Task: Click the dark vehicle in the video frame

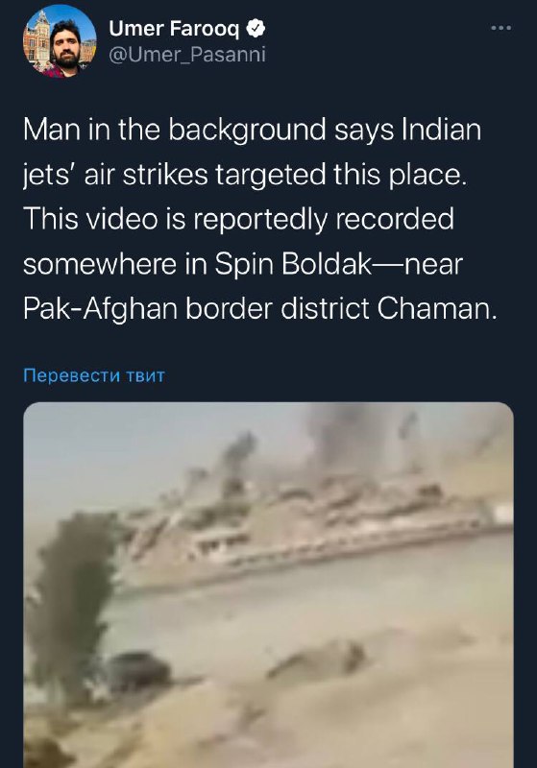Action: coord(136,671)
